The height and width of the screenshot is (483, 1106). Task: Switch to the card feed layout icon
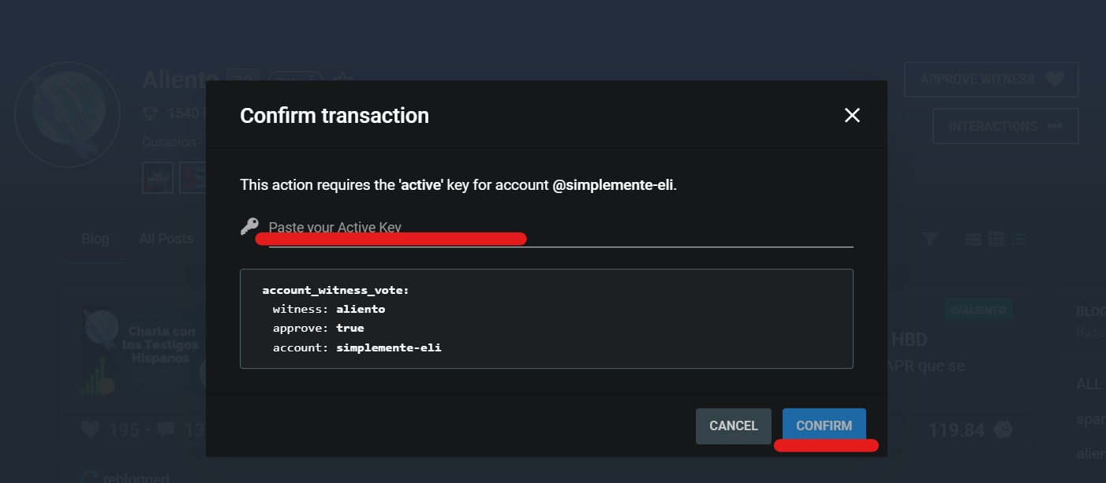(973, 239)
